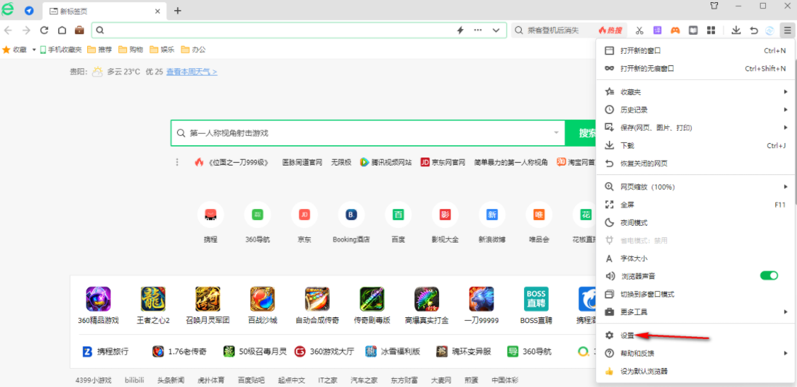Open 携程旅行 quick link
Screen dimensions: 797x387
pyautogui.click(x=106, y=351)
